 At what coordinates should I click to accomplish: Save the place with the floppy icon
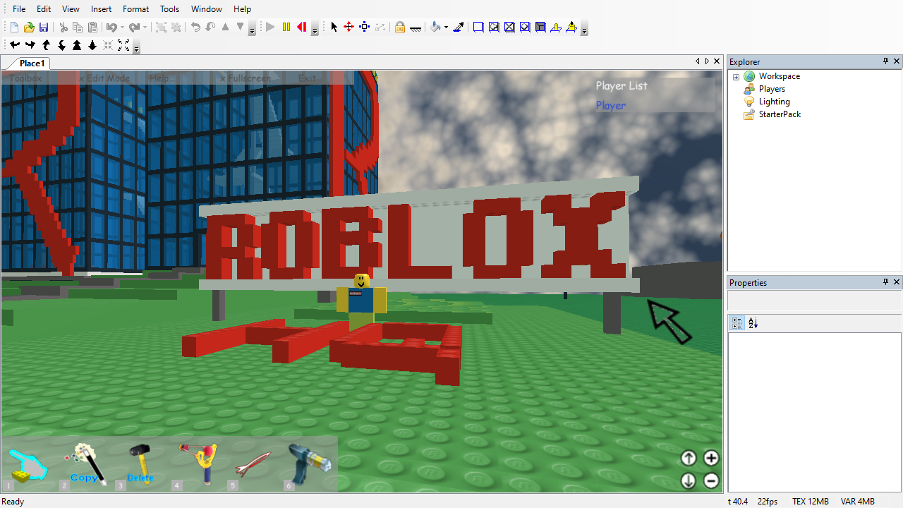pos(44,28)
